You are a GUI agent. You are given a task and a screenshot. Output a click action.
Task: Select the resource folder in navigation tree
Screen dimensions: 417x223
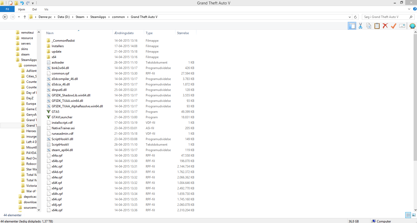pos(27,38)
